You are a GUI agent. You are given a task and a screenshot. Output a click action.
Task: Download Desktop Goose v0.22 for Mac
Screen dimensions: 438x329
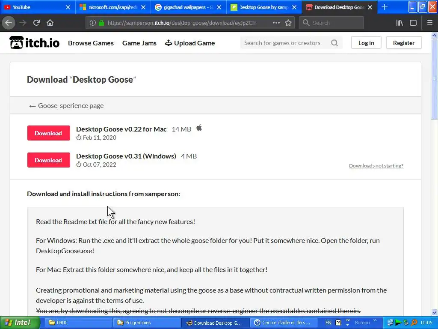pos(49,133)
